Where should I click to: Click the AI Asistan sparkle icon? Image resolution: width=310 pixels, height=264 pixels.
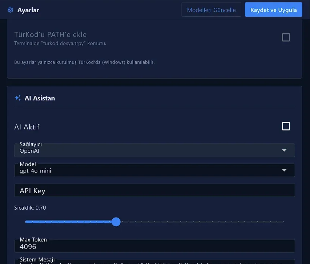18,98
